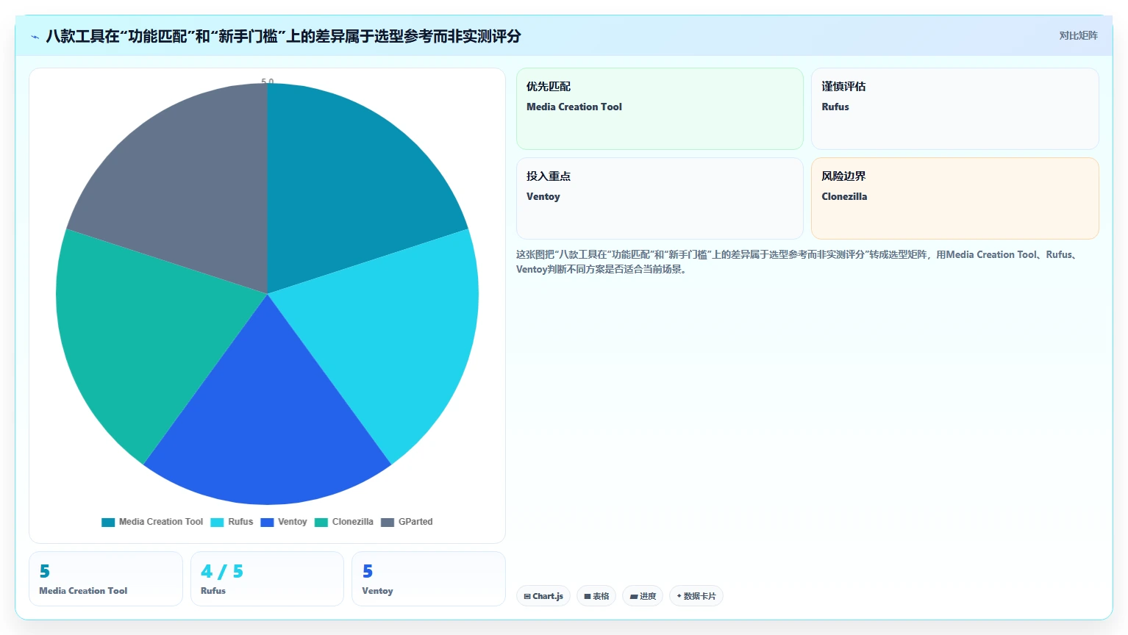Click the GParted legend text
The height and width of the screenshot is (635, 1128).
pos(415,522)
